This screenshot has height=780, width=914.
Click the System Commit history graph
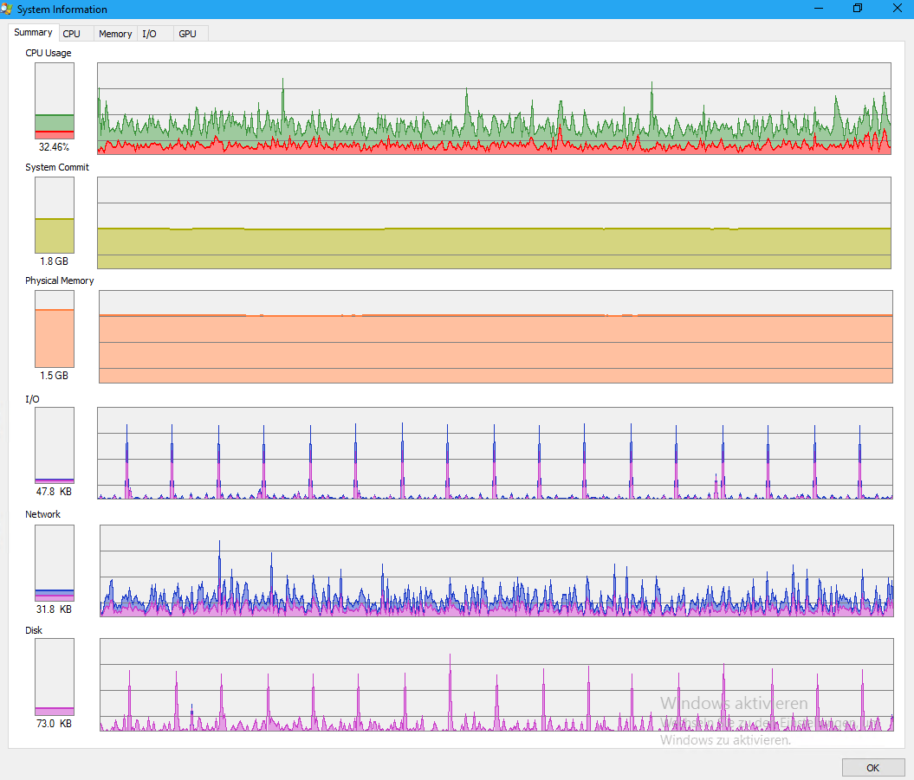(494, 222)
